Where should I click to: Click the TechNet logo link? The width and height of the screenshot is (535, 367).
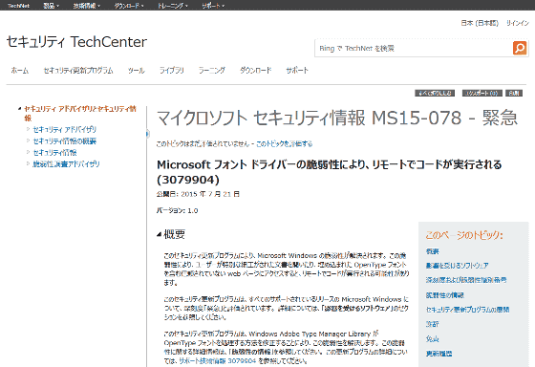point(18,6)
